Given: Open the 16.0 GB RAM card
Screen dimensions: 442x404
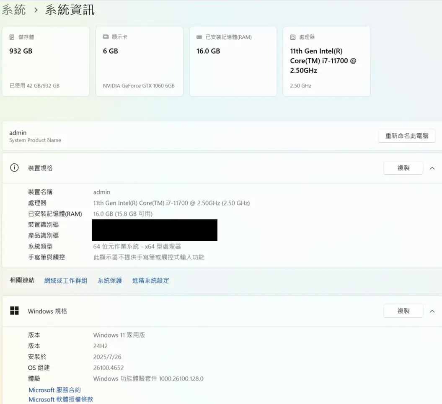Looking at the screenshot, I should tap(233, 61).
